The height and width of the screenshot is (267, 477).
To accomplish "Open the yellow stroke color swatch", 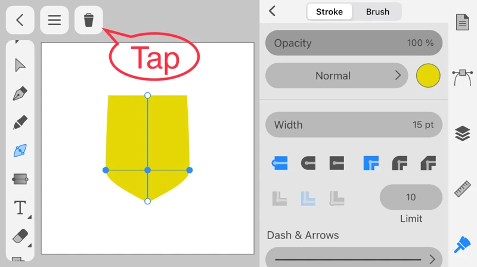I will [x=428, y=76].
